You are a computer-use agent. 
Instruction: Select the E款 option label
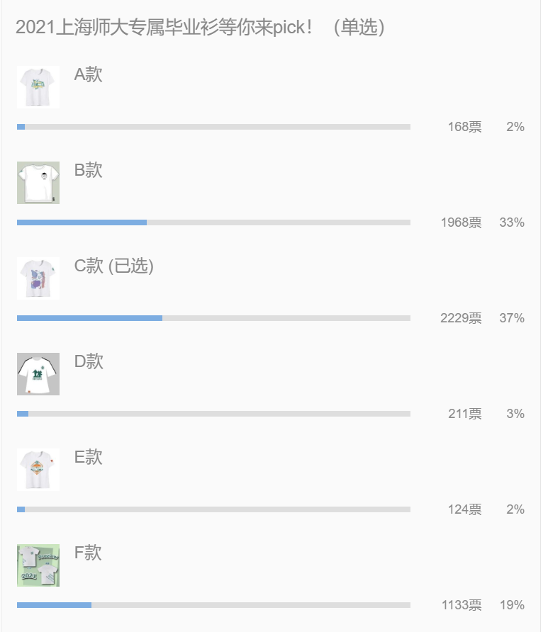89,457
